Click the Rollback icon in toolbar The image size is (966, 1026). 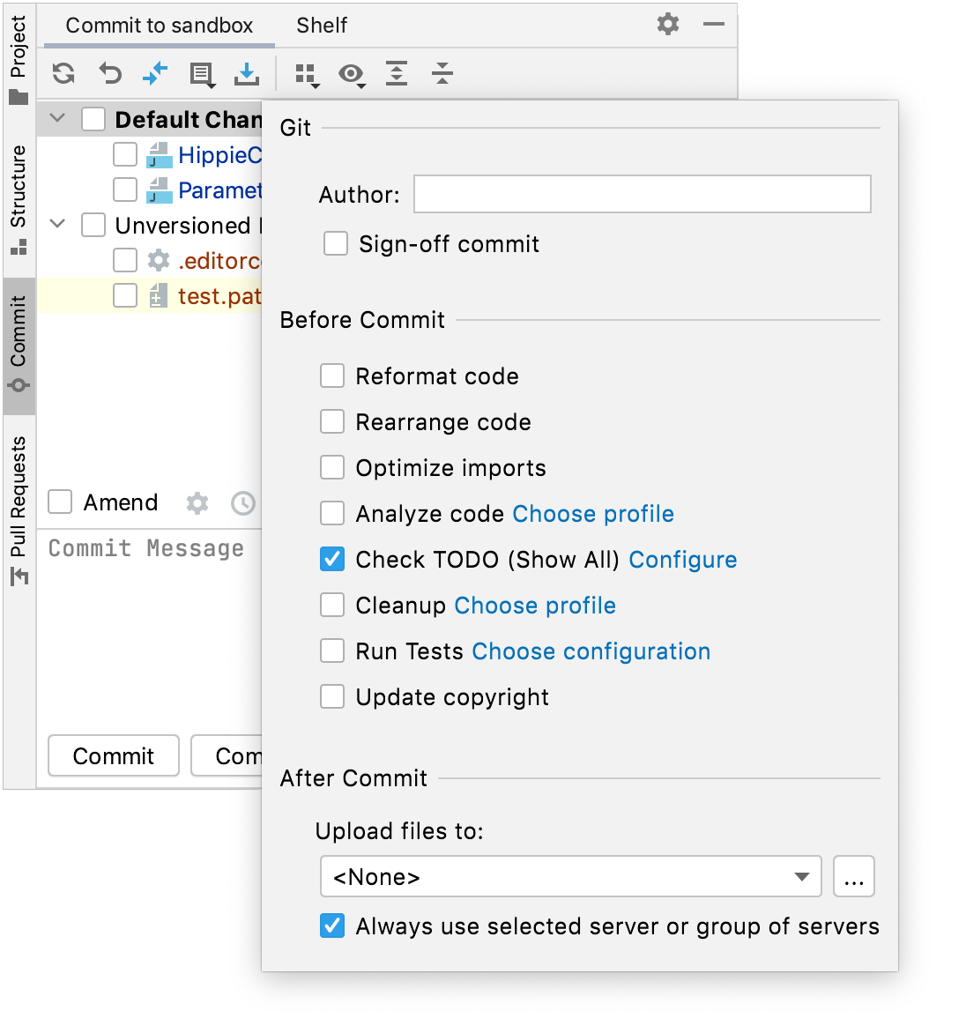pos(110,74)
